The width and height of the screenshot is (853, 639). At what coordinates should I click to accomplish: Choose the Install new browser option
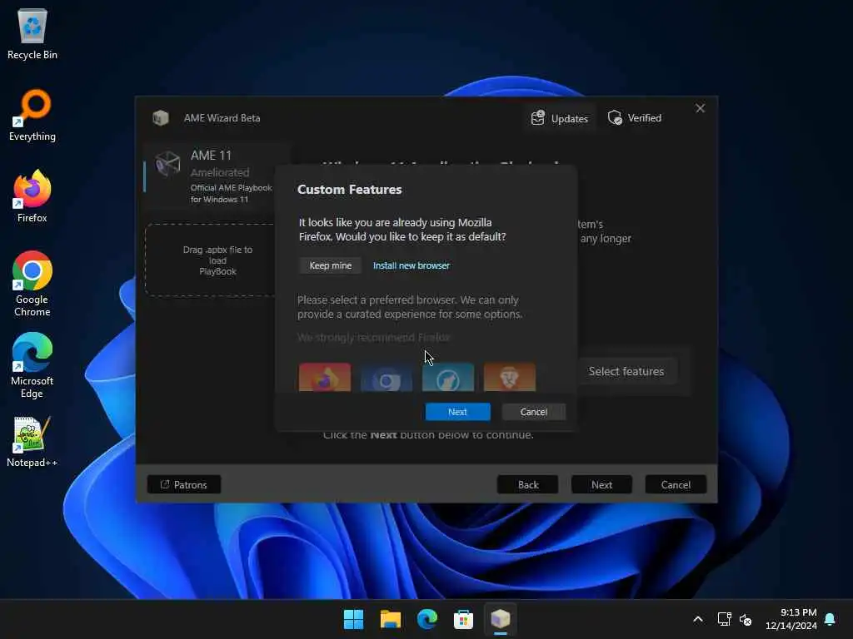coord(412,265)
